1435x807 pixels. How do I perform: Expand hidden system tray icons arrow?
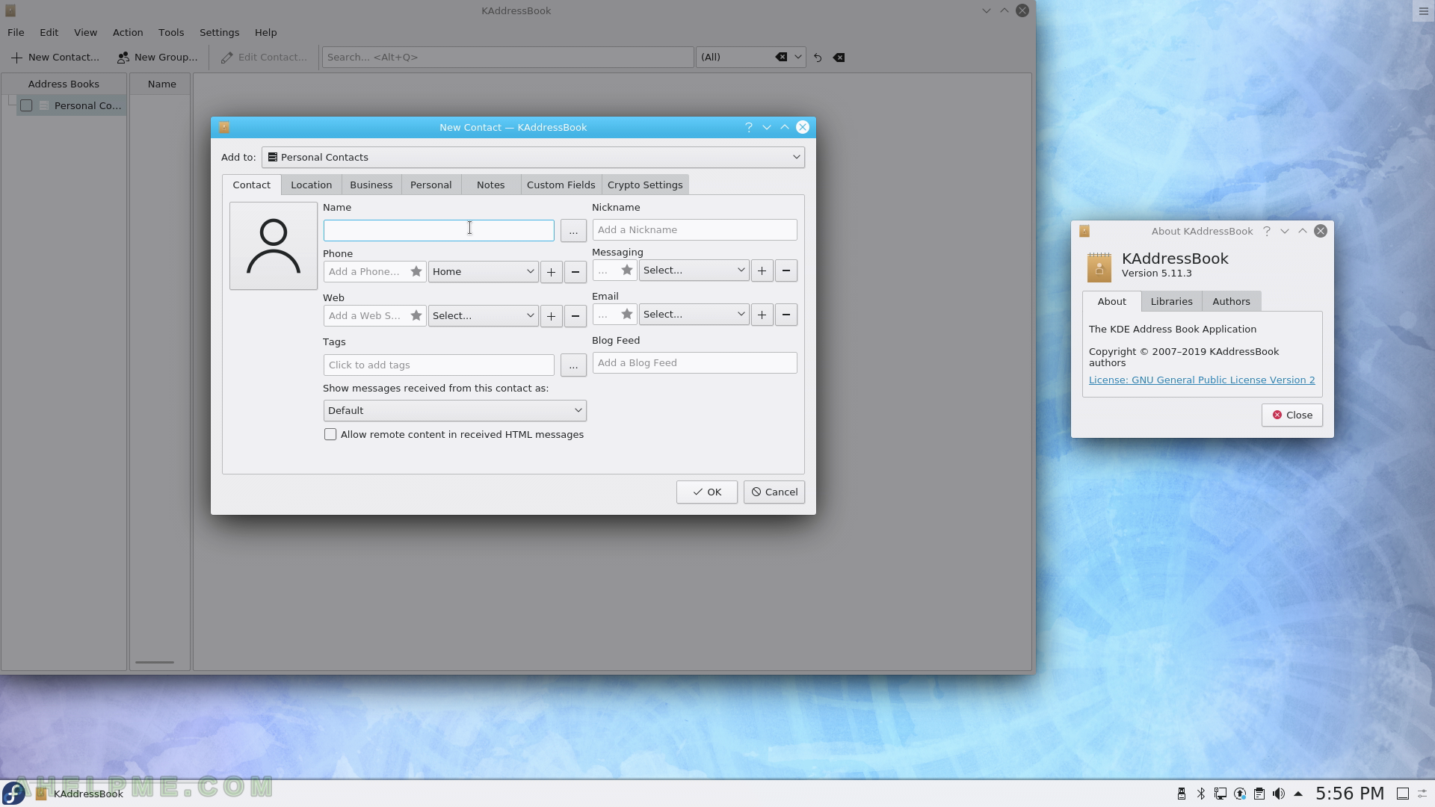point(1298,794)
